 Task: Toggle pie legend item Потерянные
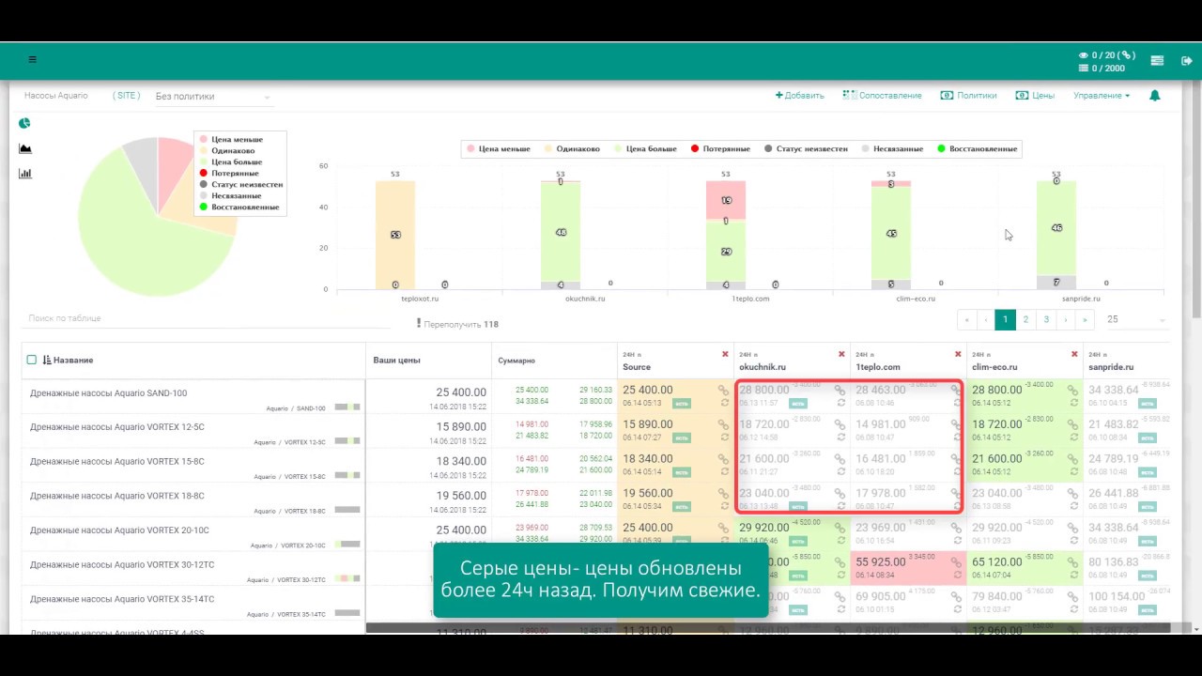(x=228, y=173)
